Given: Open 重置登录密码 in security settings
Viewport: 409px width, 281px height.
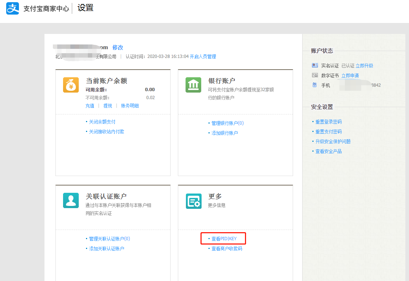Looking at the screenshot, I should tap(328, 122).
